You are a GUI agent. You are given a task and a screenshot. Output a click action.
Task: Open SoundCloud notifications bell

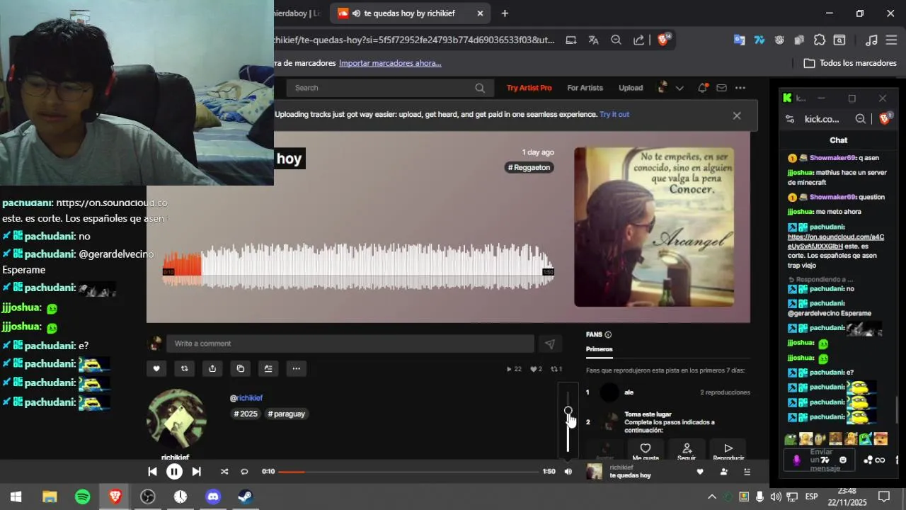[x=702, y=88]
